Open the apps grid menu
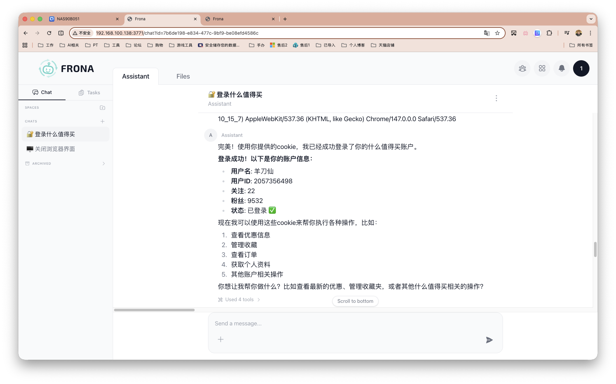The height and width of the screenshot is (384, 616). [542, 68]
